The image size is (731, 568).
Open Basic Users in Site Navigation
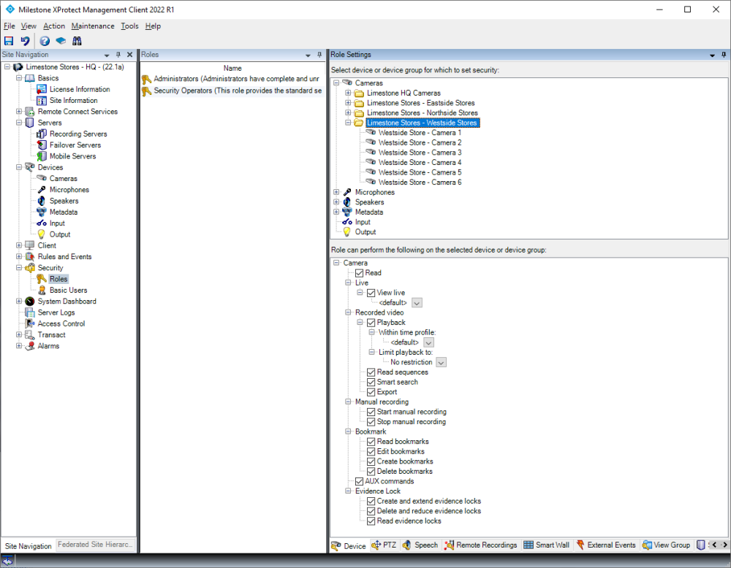tap(68, 291)
